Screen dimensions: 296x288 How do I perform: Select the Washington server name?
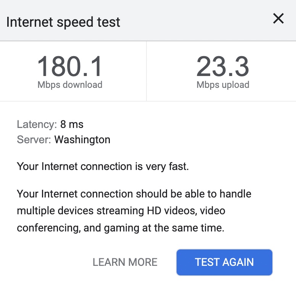[82, 139]
